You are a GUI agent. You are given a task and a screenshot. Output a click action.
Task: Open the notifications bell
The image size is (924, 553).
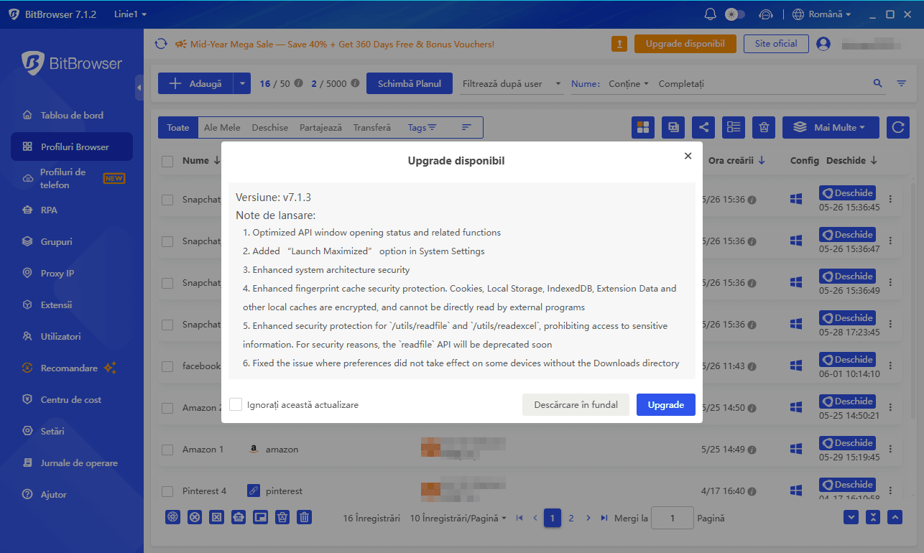tap(711, 14)
